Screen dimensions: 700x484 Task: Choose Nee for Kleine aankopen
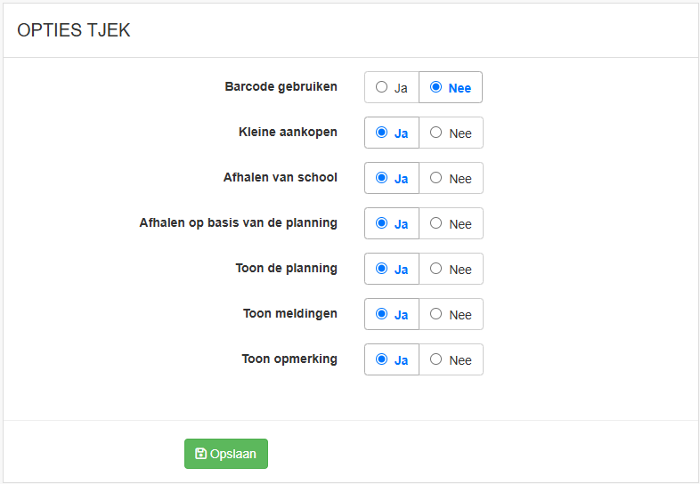click(x=451, y=133)
